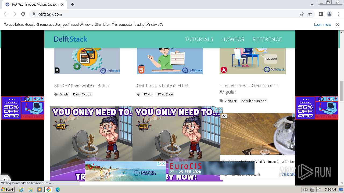The image size is (344, 193).
Task: Click the page vertical scrollbar thumb
Action: click(342, 91)
